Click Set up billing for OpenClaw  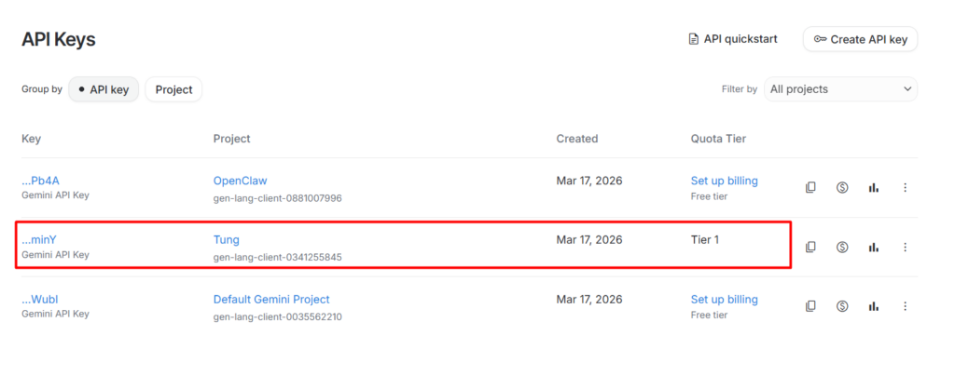pos(724,181)
